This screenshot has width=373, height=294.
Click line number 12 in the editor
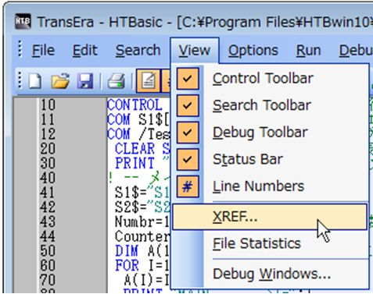coord(48,134)
